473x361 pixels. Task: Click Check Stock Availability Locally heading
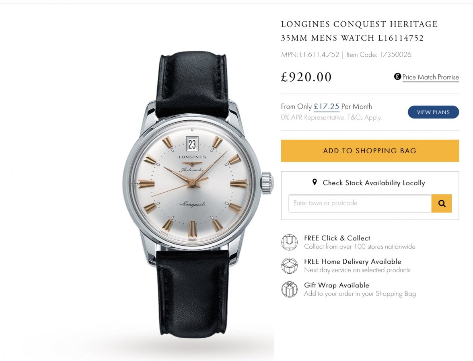(374, 183)
